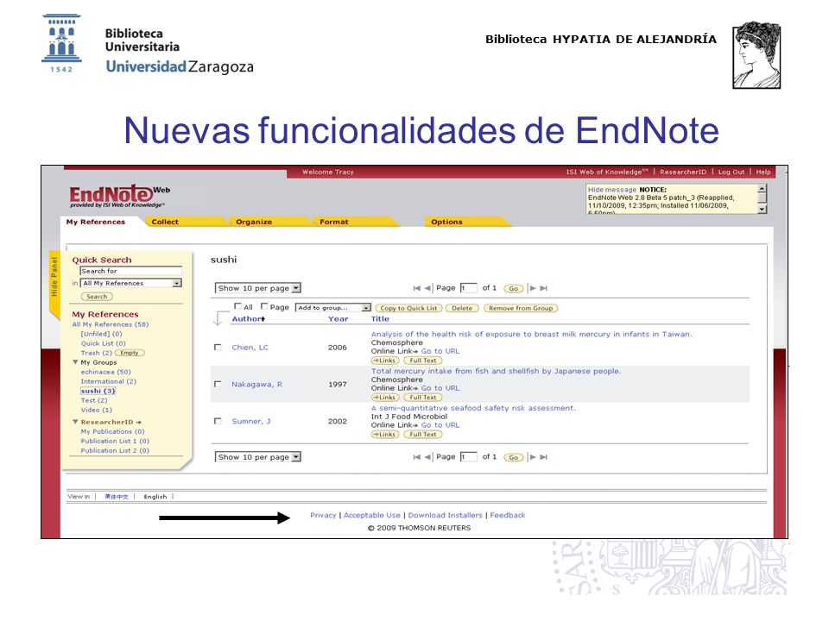Image resolution: width=829 pixels, height=621 pixels.
Task: Sort references by Year column
Action: 338,319
